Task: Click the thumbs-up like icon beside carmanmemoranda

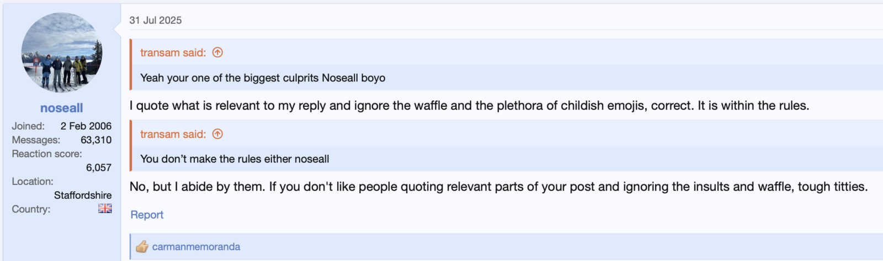Action: [142, 247]
